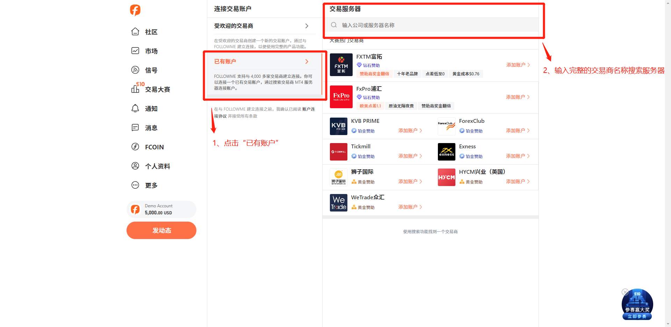The image size is (671, 327).
Task: Click the 连接交易账户 heading
Action: click(x=233, y=9)
